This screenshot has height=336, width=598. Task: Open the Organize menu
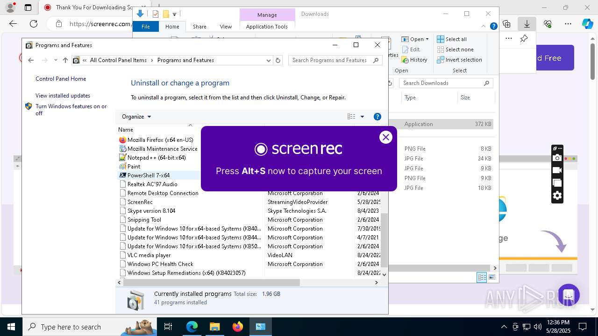coord(136,117)
